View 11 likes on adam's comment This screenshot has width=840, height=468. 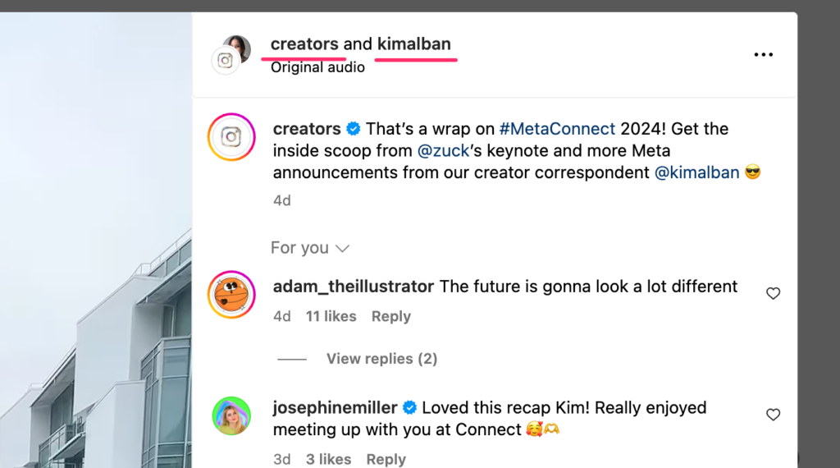[331, 317]
